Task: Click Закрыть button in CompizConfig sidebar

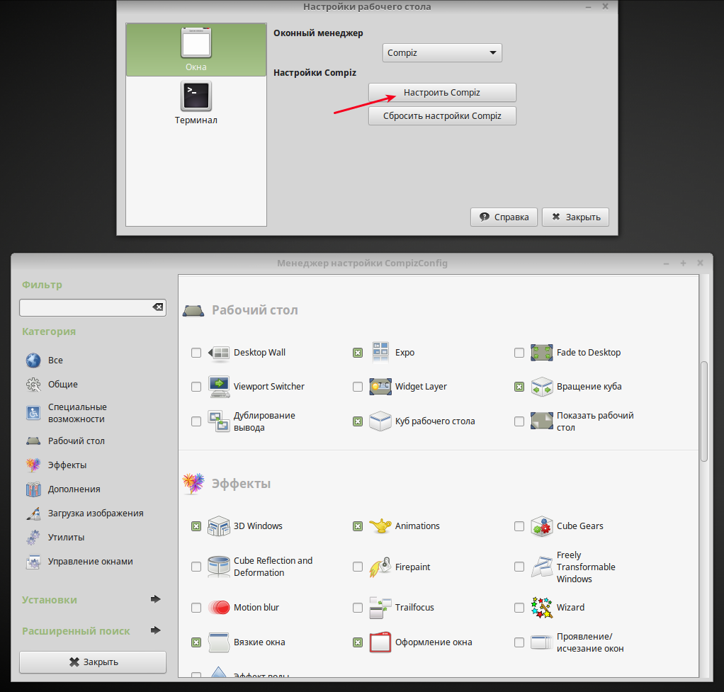Action: (x=93, y=662)
